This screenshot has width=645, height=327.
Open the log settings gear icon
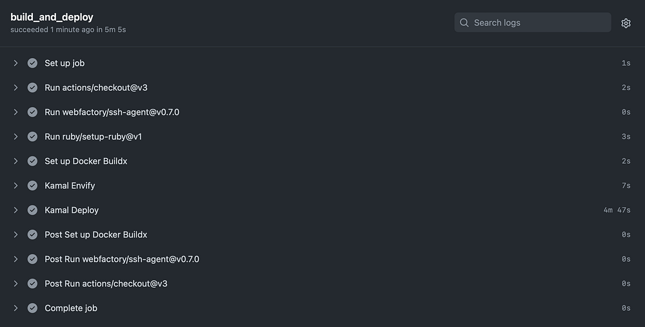coord(626,23)
